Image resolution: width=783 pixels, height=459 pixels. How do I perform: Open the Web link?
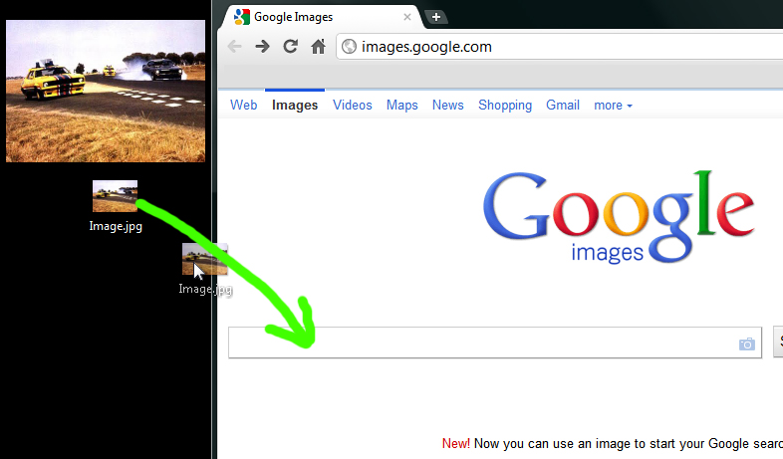244,106
